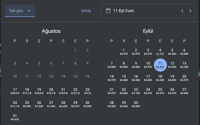Select September 24 date
Viewport: 200px width, 125px height.
click(x=148, y=91)
